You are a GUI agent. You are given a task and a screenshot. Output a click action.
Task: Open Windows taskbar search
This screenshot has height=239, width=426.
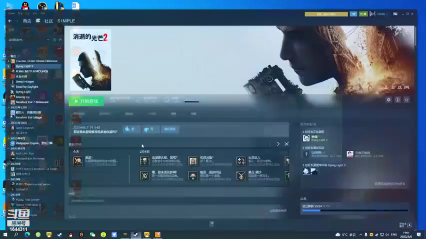tap(16, 235)
